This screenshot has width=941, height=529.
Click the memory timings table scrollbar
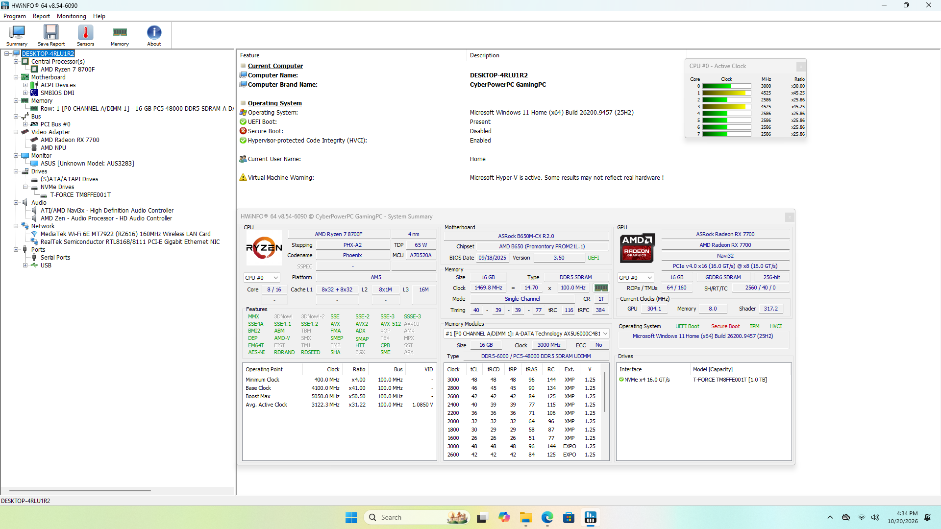coord(606,392)
